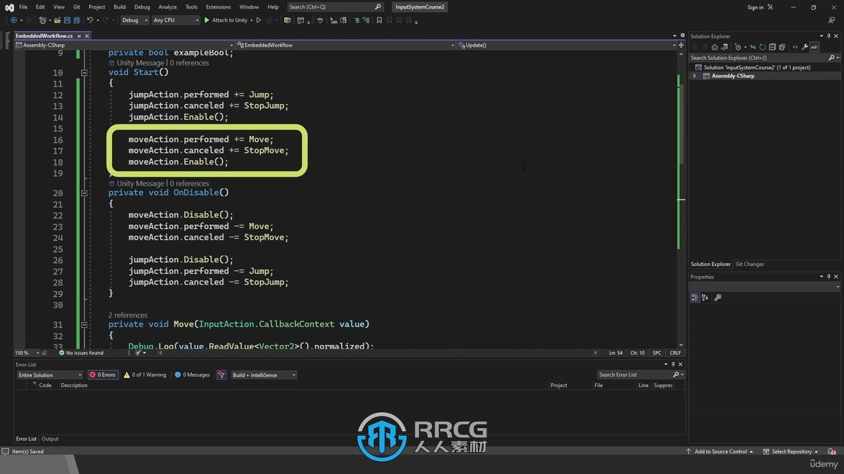Pin the EmbeddedWorkflow.cs tab
Screen dimensions: 844x474
coord(79,36)
